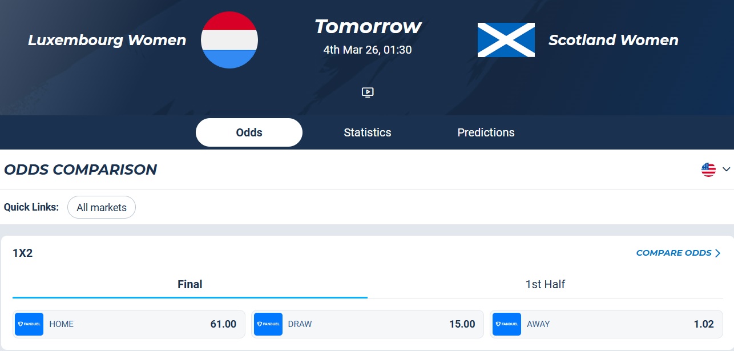Click the FanDuel icon on DRAW odds

pos(268,324)
